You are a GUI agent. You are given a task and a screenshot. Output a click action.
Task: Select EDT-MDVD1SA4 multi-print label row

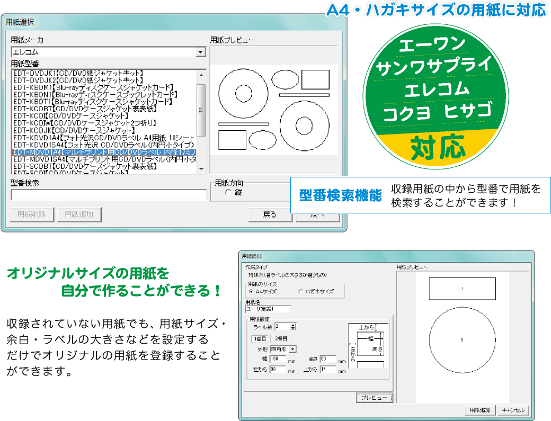[x=104, y=159]
